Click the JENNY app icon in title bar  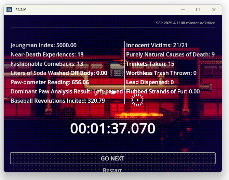click(x=9, y=10)
